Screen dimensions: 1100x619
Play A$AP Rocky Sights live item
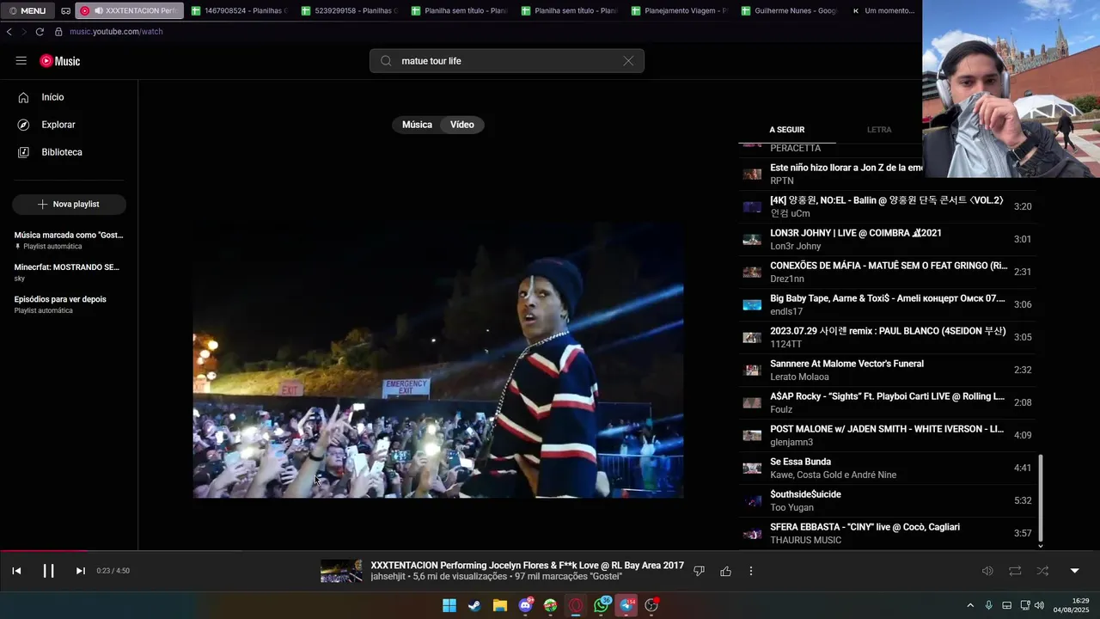point(889,402)
